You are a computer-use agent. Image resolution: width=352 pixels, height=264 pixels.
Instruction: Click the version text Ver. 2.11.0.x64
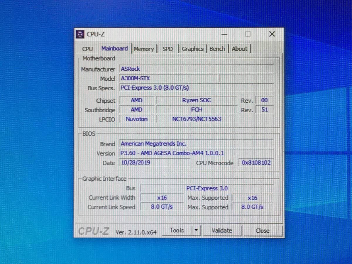136,232
